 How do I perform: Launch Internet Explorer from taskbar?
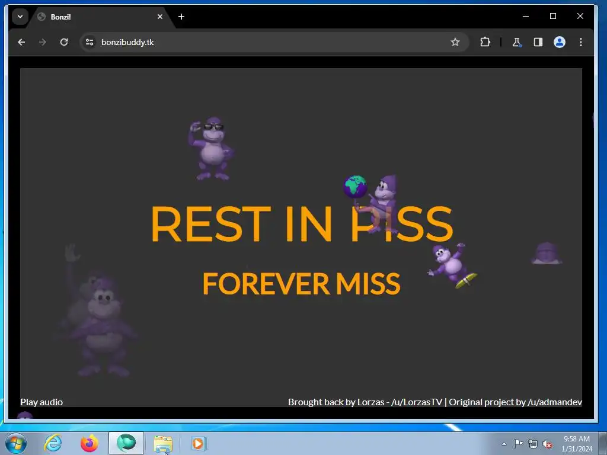coord(53,443)
